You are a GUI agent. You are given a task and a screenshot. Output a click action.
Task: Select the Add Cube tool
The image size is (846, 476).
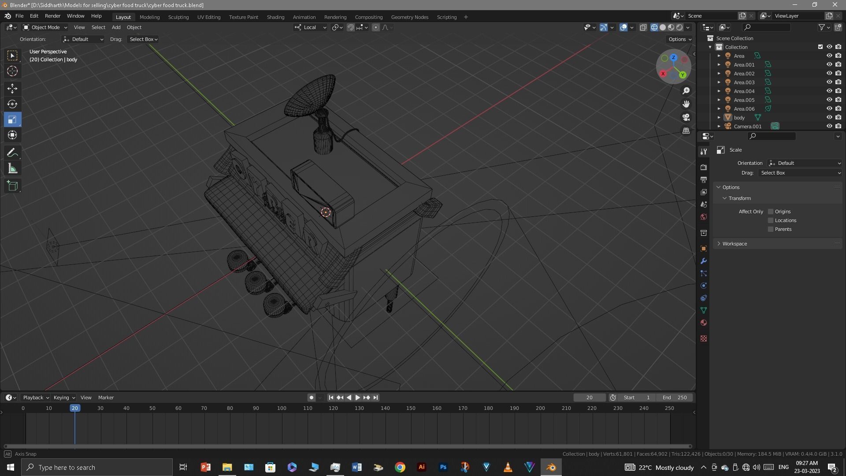click(12, 186)
